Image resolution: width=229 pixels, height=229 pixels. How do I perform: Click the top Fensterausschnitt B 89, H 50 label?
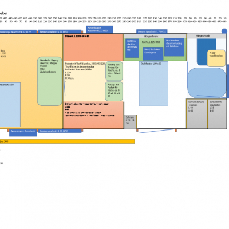point(60,31)
